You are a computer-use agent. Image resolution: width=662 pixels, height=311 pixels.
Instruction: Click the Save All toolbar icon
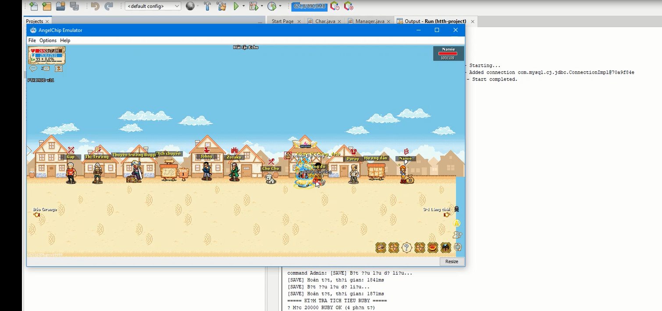[74, 6]
